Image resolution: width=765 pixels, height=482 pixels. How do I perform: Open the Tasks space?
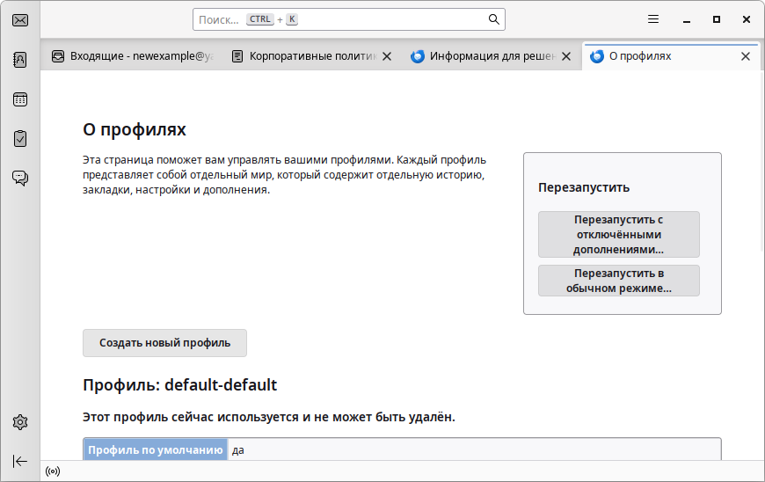[x=20, y=139]
